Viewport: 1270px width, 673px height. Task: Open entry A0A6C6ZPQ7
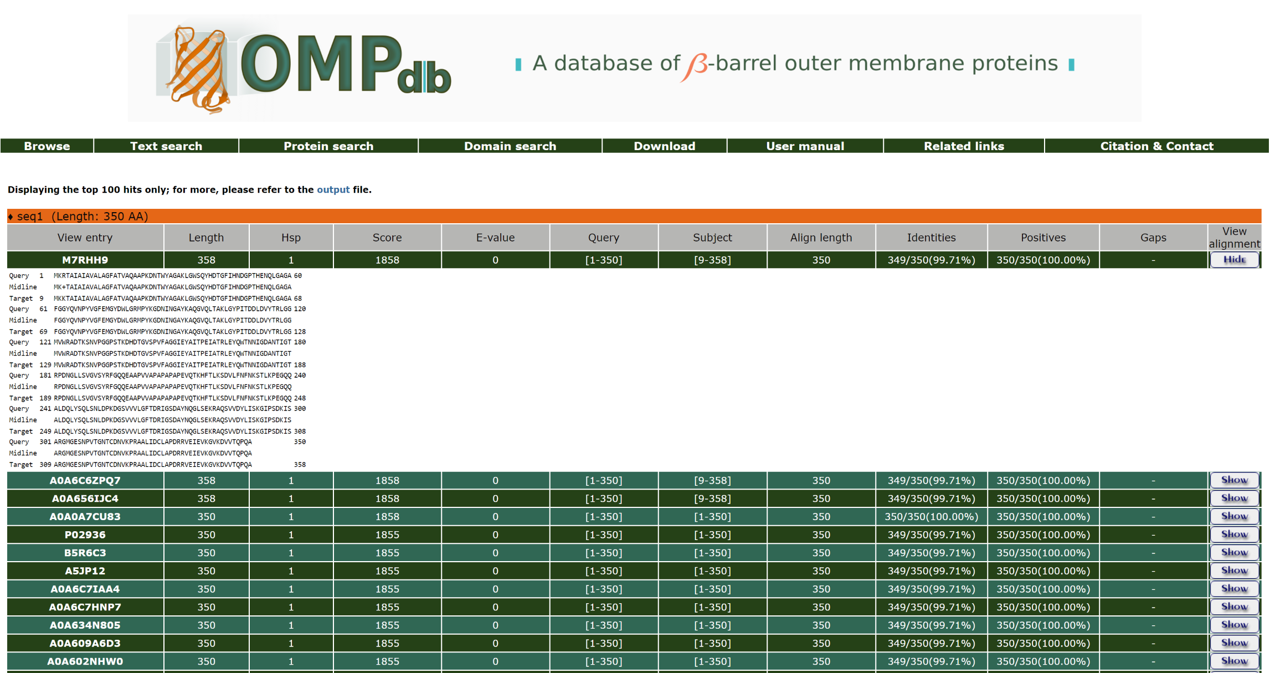85,480
